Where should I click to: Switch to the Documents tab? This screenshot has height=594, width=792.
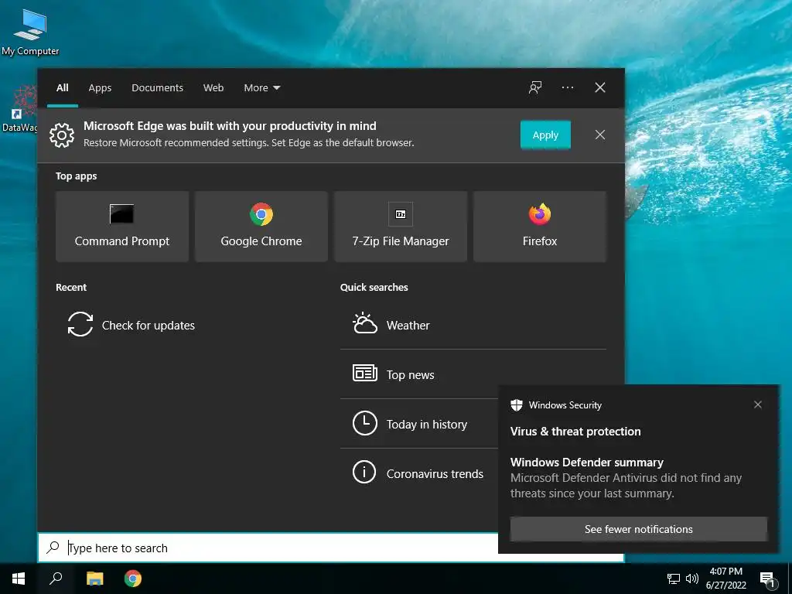click(x=157, y=88)
